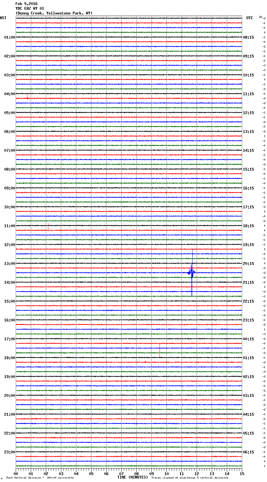Click the 'TIME (MINUTES)' axis title

133,477
